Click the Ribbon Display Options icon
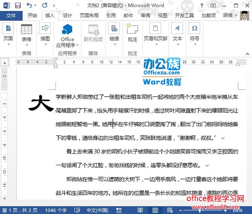 213,5
